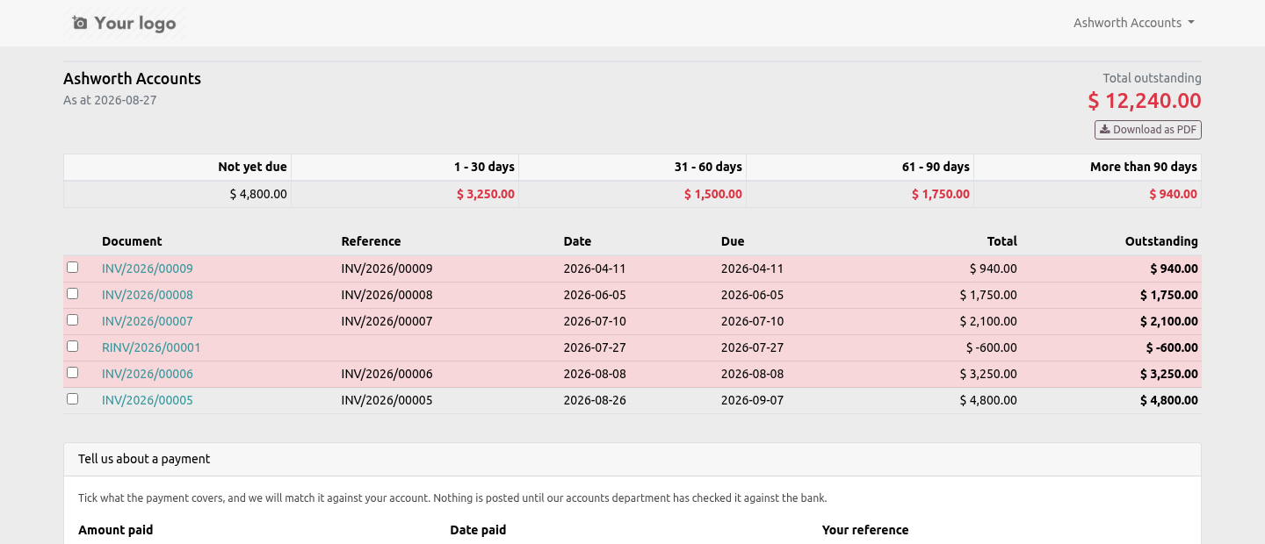This screenshot has height=544, width=1265.
Task: Click the total outstanding amount $ 12,240.00
Action: coord(1145,101)
